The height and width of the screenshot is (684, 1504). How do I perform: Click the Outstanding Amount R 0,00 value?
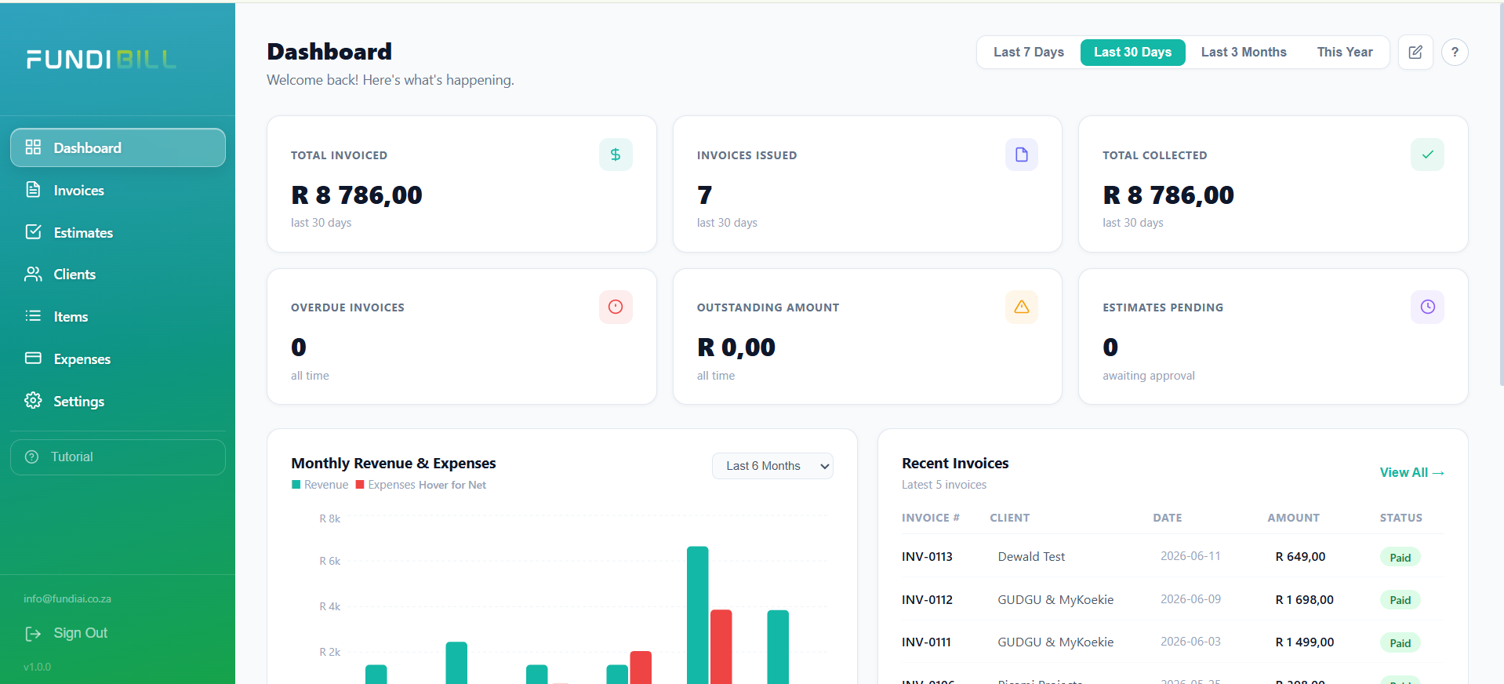click(736, 347)
